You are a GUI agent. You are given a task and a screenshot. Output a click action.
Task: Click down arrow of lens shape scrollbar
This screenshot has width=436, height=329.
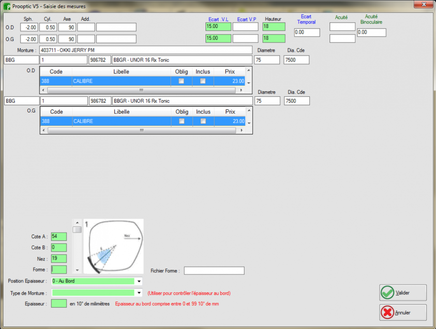(x=77, y=270)
